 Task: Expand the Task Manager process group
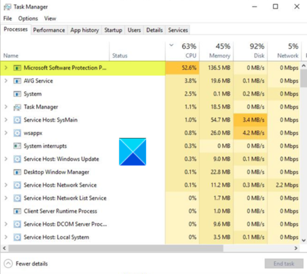coord(6,107)
